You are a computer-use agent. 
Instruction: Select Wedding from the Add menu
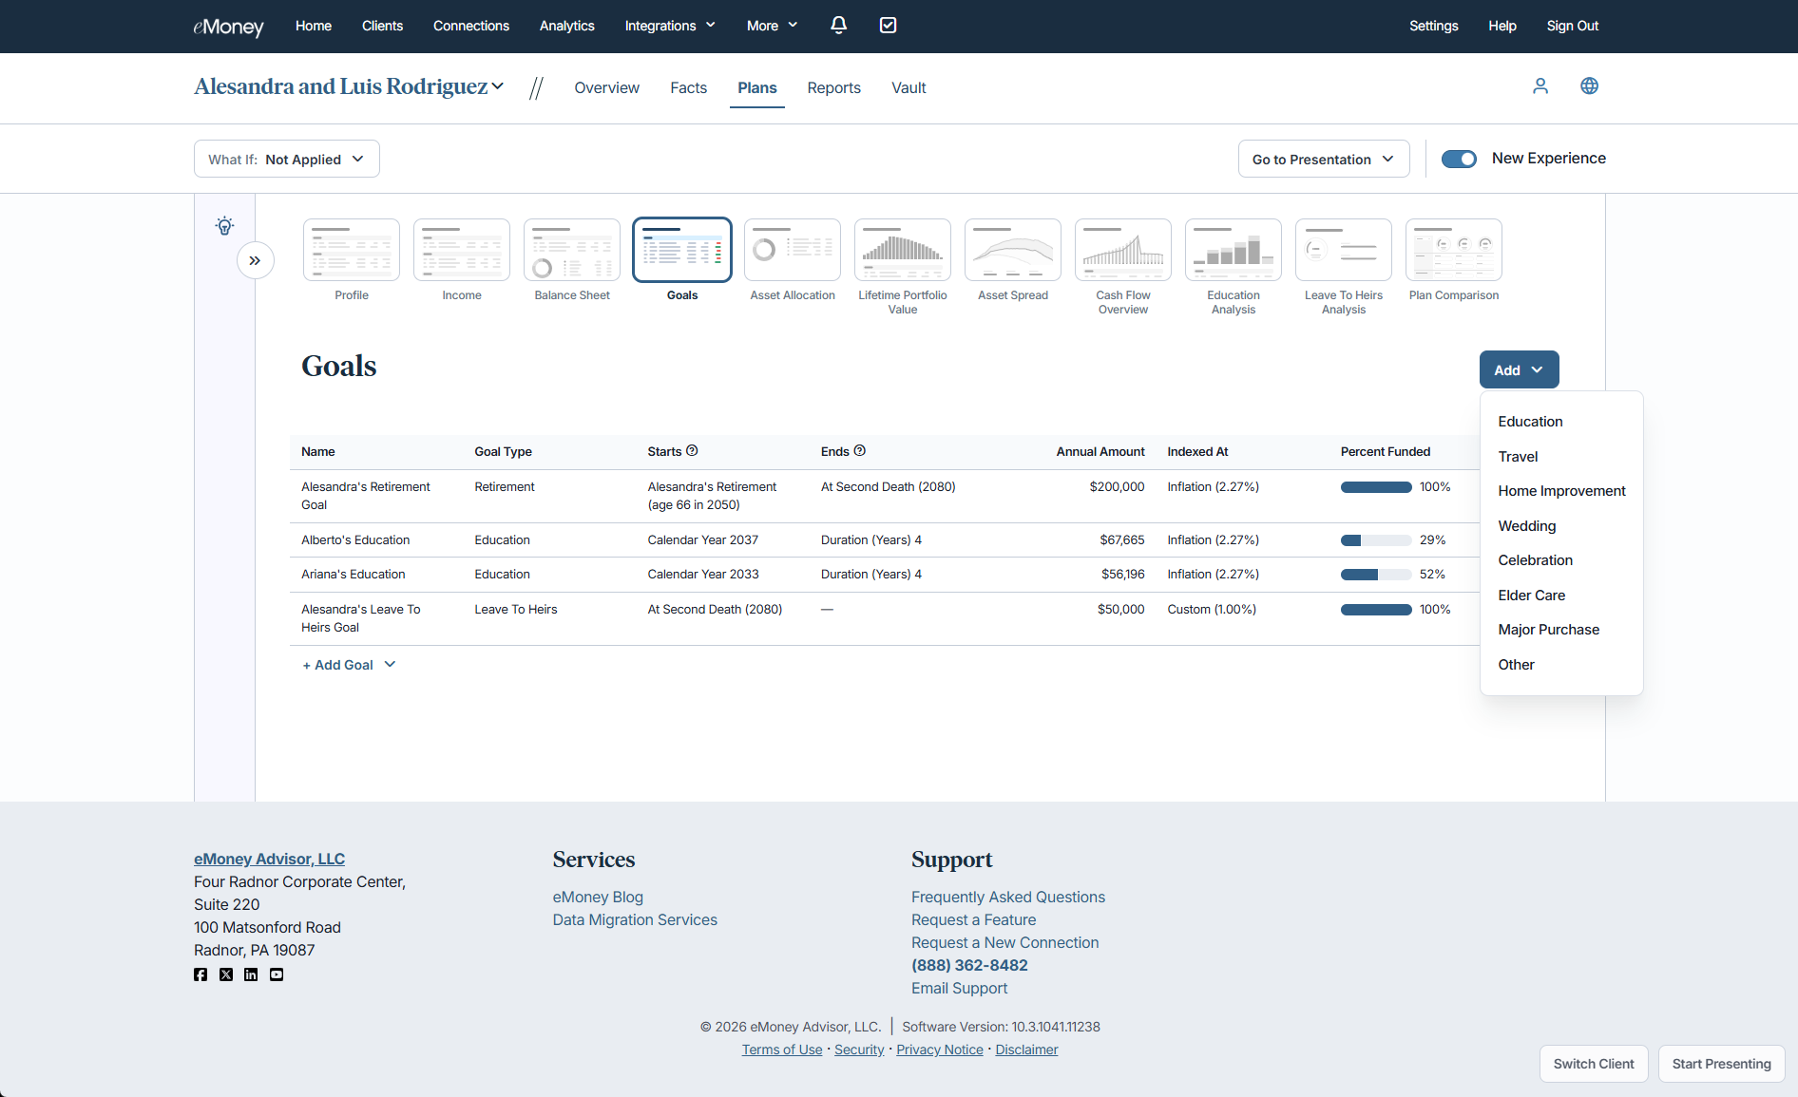pyautogui.click(x=1526, y=526)
